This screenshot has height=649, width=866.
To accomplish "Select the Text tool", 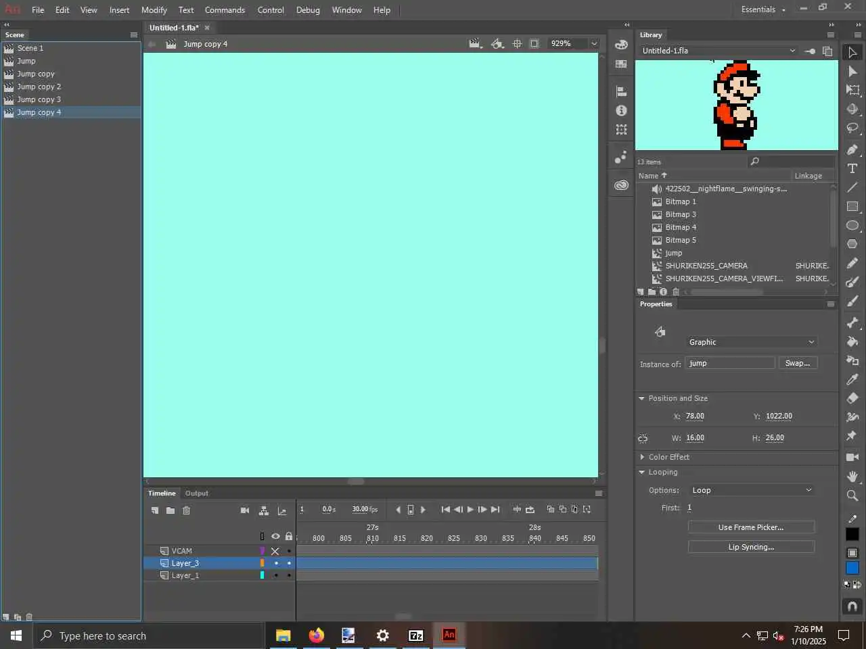I will click(x=852, y=168).
